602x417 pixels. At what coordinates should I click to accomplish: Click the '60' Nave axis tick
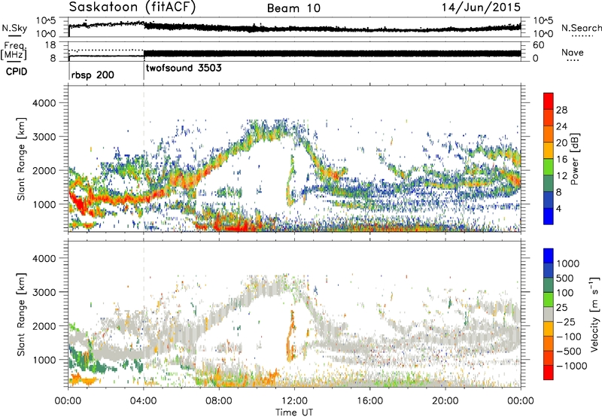[x=539, y=45]
